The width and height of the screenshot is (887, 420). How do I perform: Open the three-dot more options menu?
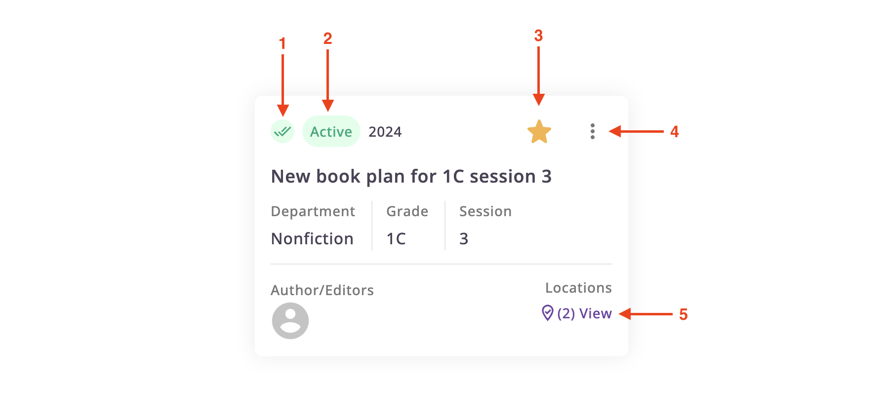pyautogui.click(x=592, y=131)
